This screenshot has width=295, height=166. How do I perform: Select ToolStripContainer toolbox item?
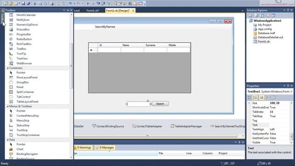[28, 135]
